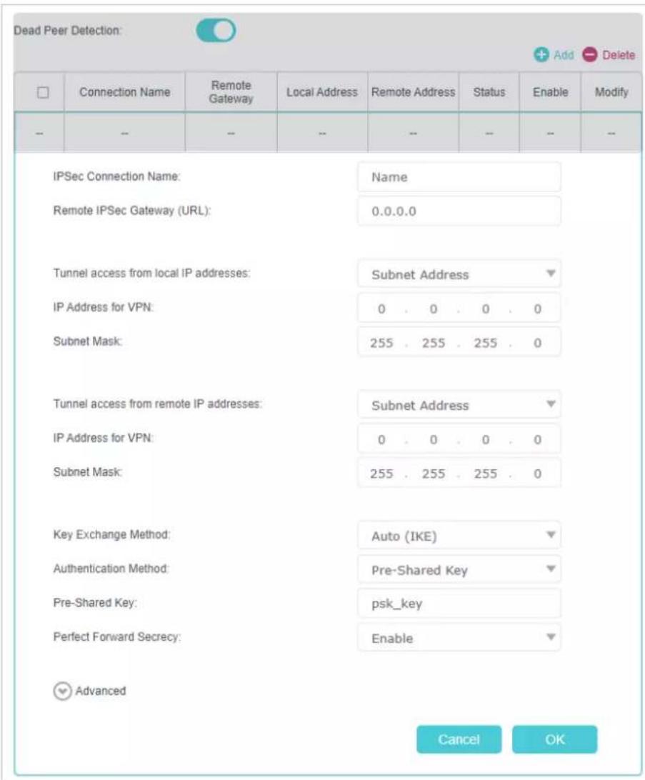
Task: Open the Perfect Forward Secrecy dropdown
Action: pos(459,638)
